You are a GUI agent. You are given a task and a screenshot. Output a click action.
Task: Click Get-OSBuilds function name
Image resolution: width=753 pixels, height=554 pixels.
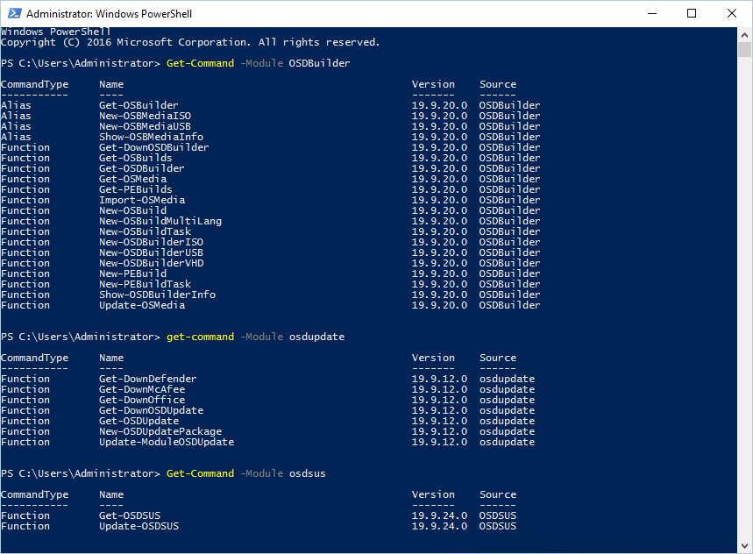135,158
